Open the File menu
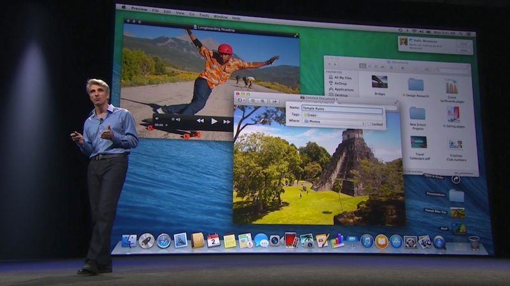This screenshot has height=286, width=510. (x=156, y=11)
